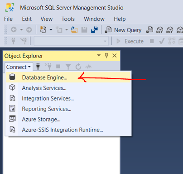183x174 pixels.
Task: Click the Parse checkmark icon
Action: click(x=162, y=41)
